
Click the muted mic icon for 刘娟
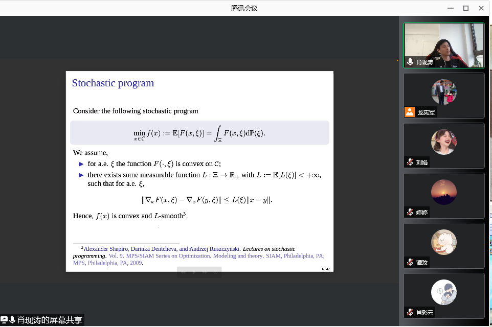point(410,162)
